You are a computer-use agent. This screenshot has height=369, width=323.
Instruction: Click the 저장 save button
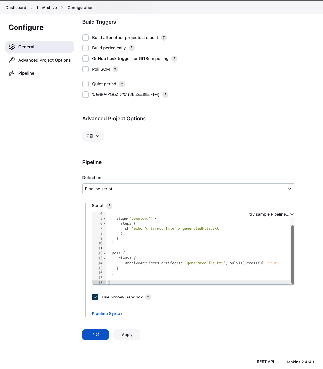pyautogui.click(x=95, y=335)
